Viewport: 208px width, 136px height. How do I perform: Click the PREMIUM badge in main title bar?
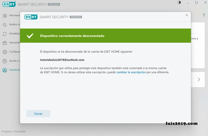[x=54, y=4]
